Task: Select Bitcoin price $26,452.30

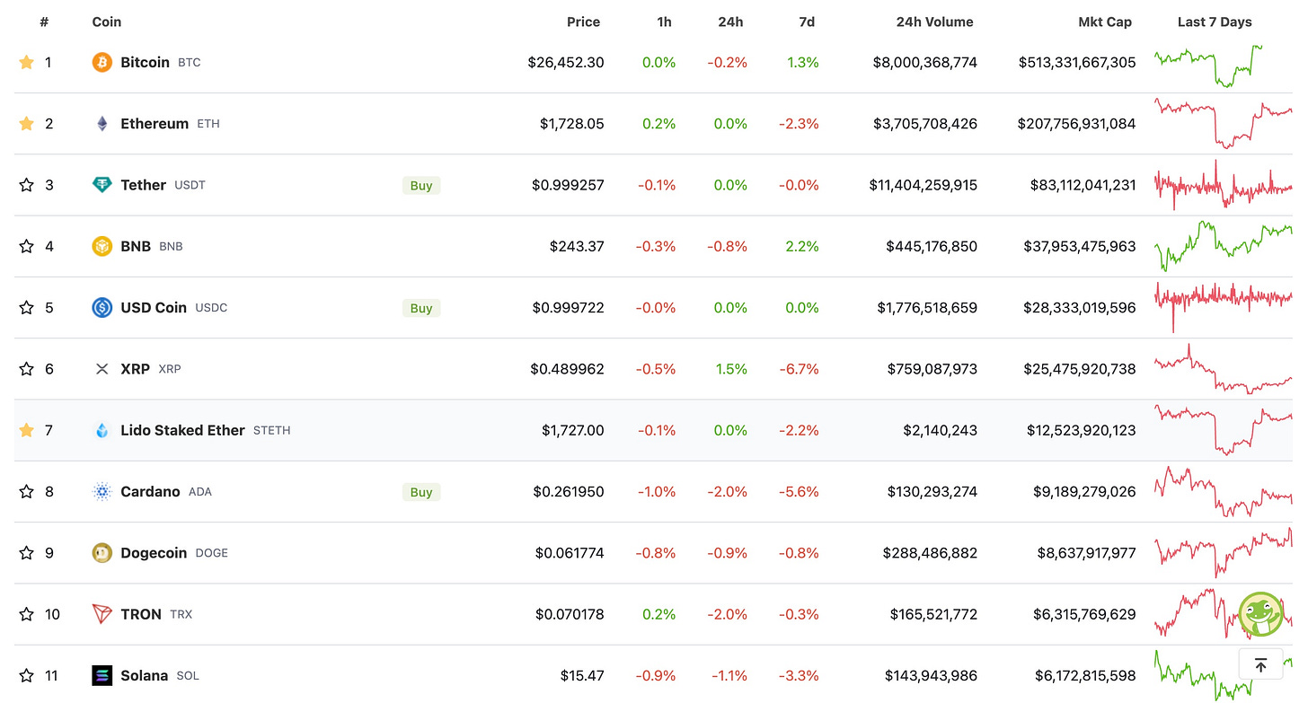Action: [566, 62]
